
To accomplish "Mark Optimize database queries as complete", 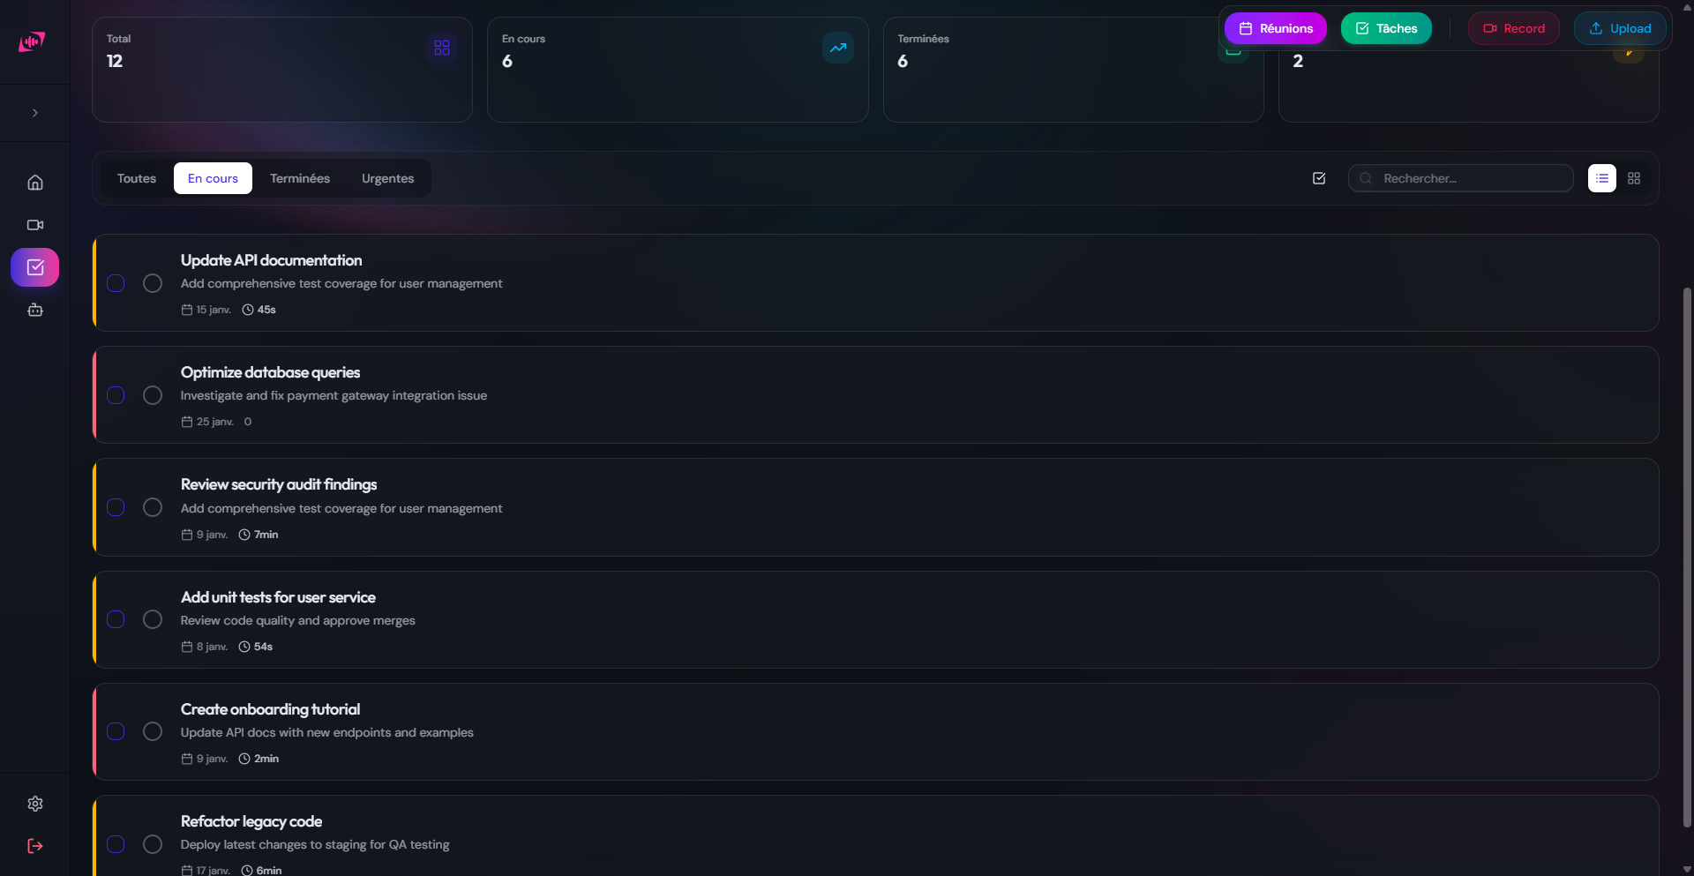I will [x=153, y=395].
